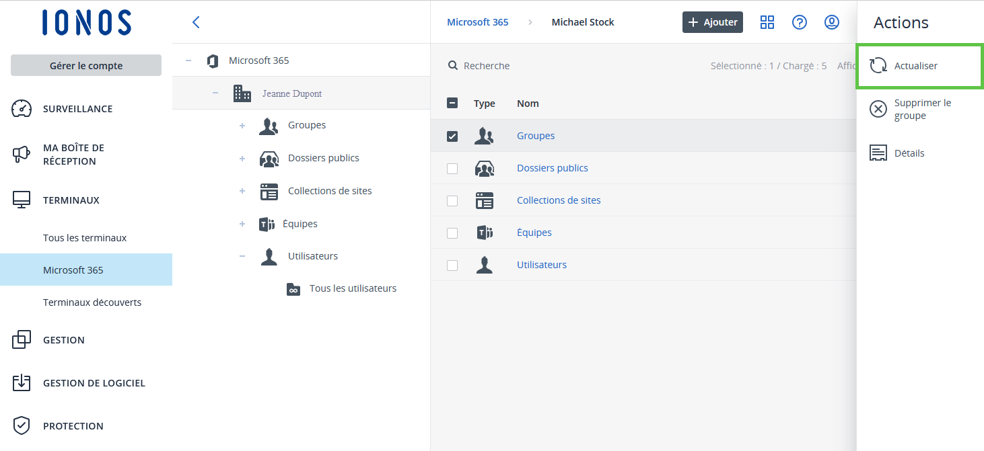Open the help question mark icon
Screen dimensions: 984x451
click(x=800, y=22)
